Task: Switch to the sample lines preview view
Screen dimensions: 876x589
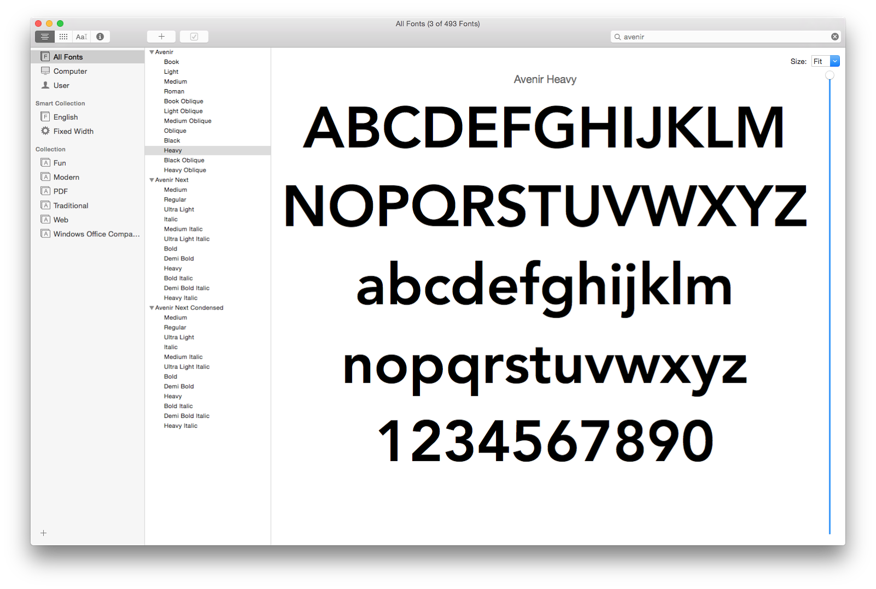Action: tap(45, 37)
